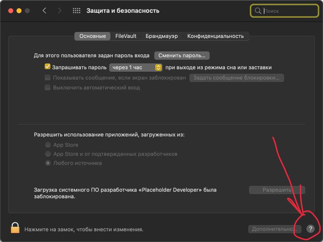Toggle Выключить автоматический вход checkbox
The image size is (323, 242).
coord(48,87)
